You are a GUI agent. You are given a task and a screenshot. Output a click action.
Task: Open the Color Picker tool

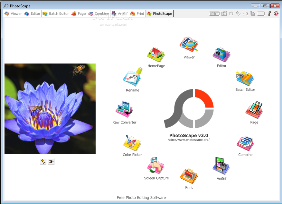coord(132,143)
